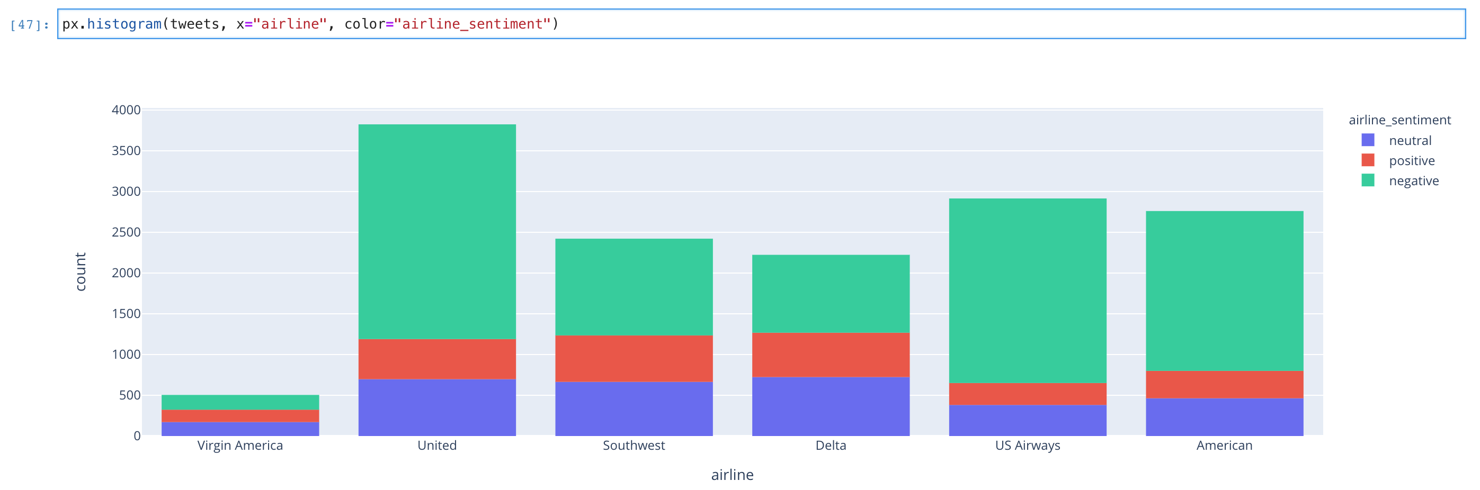Click the Southwest x-axis tick label
Viewport: 1480px width, 490px height.
tap(634, 444)
